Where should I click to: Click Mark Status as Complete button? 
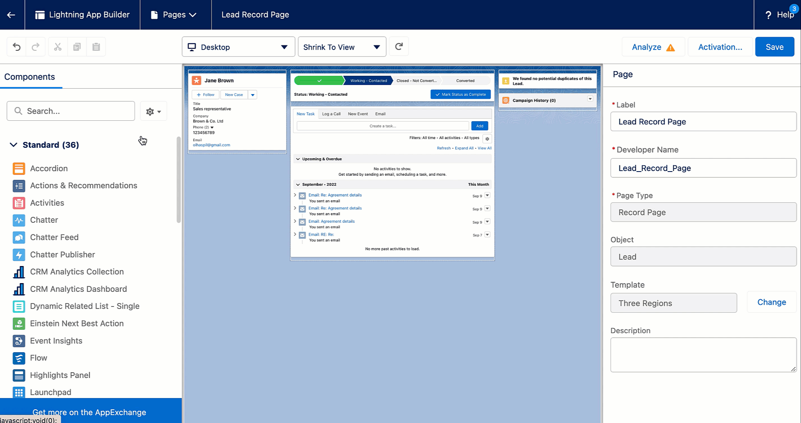coord(461,95)
